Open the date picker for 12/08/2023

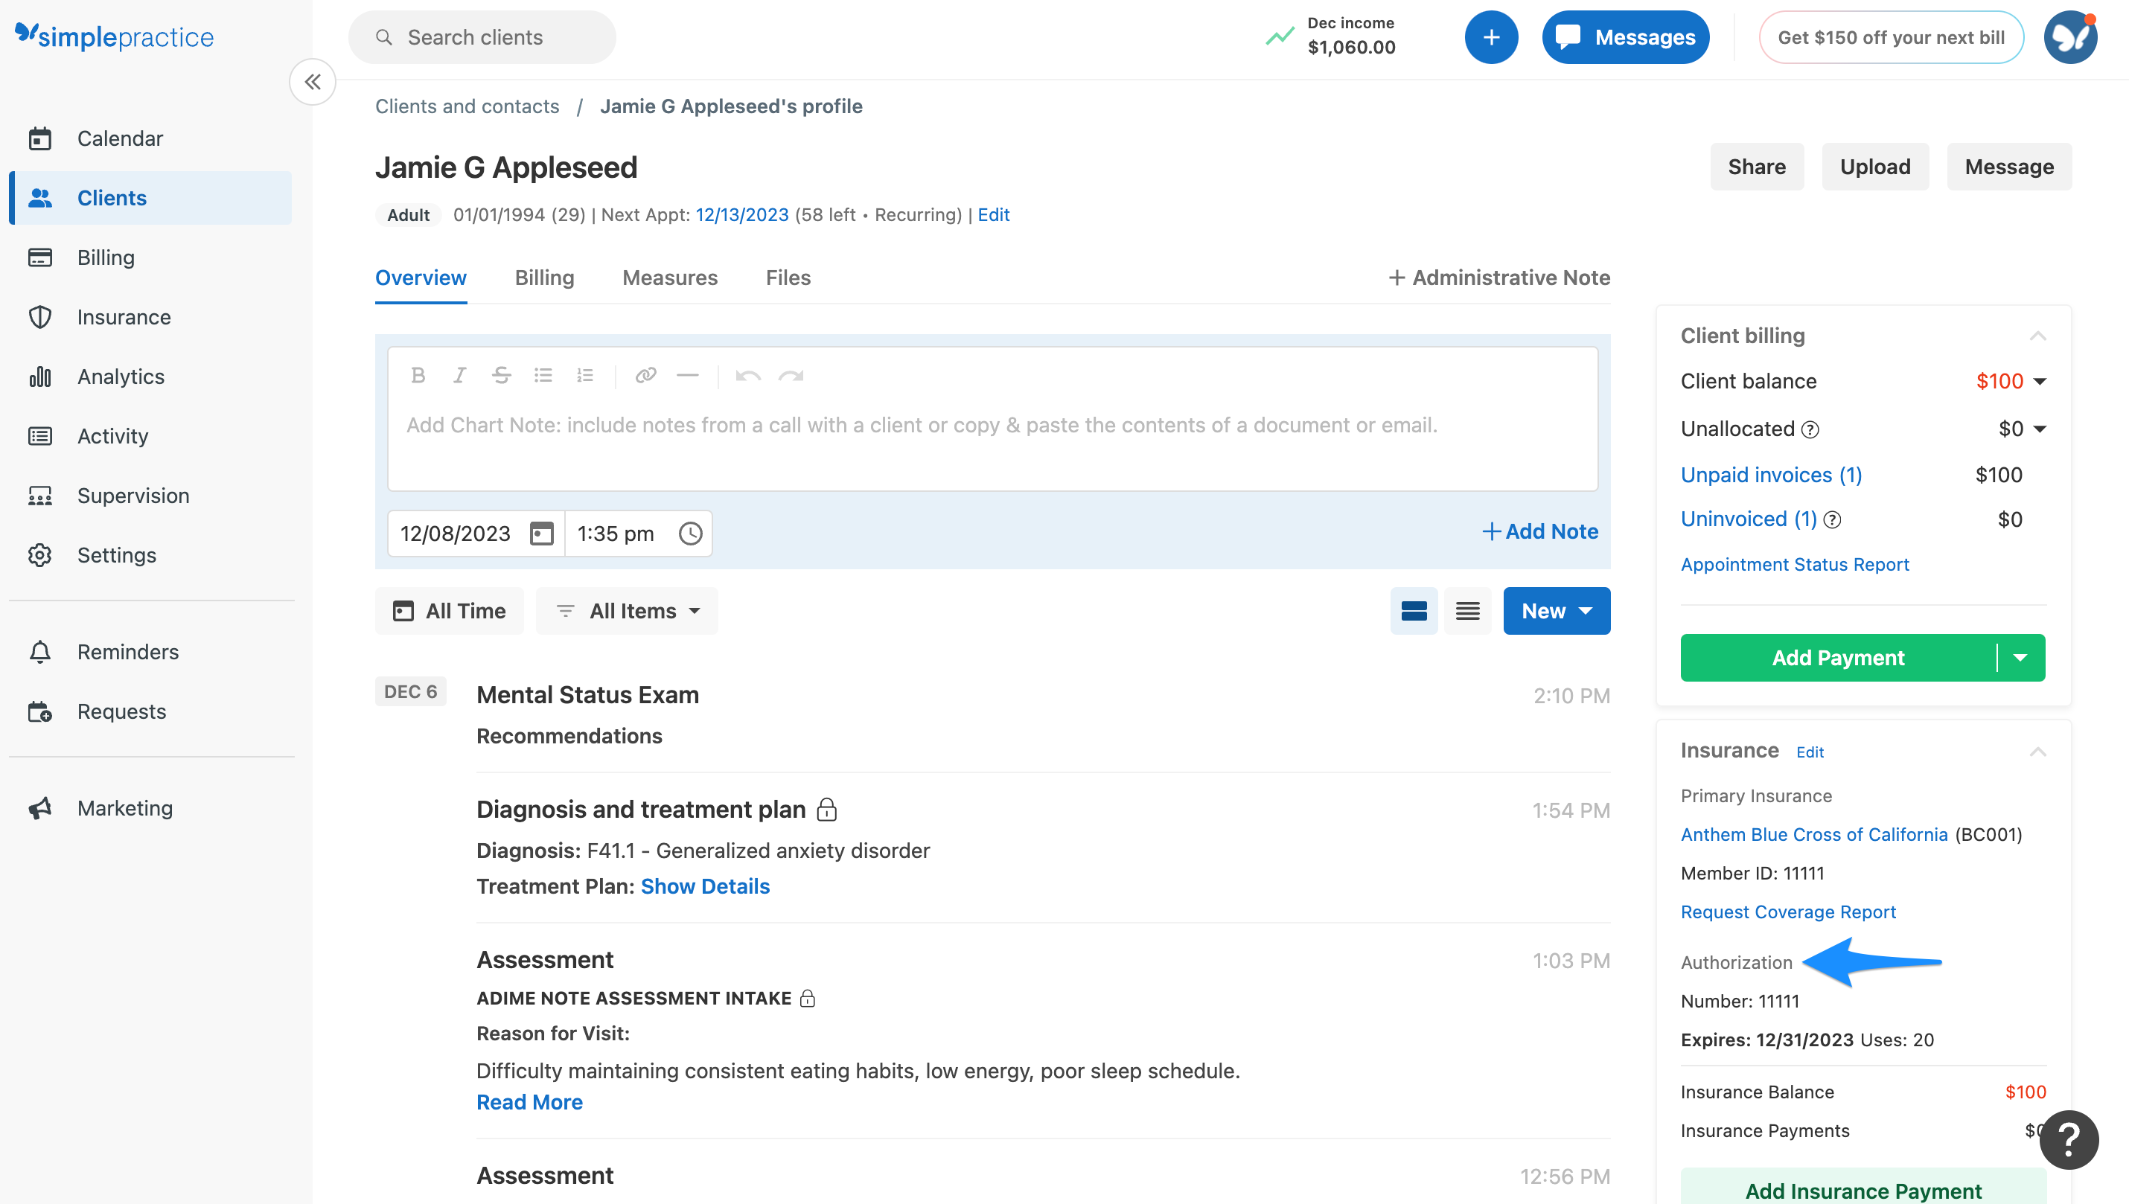[x=541, y=534]
